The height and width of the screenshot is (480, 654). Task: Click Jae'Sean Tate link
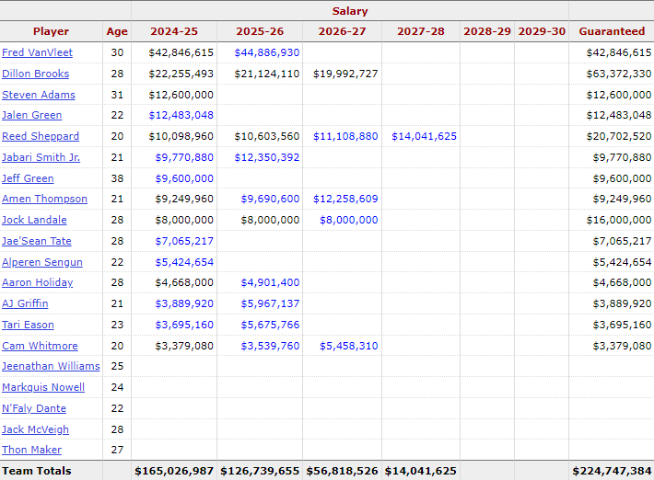37,241
